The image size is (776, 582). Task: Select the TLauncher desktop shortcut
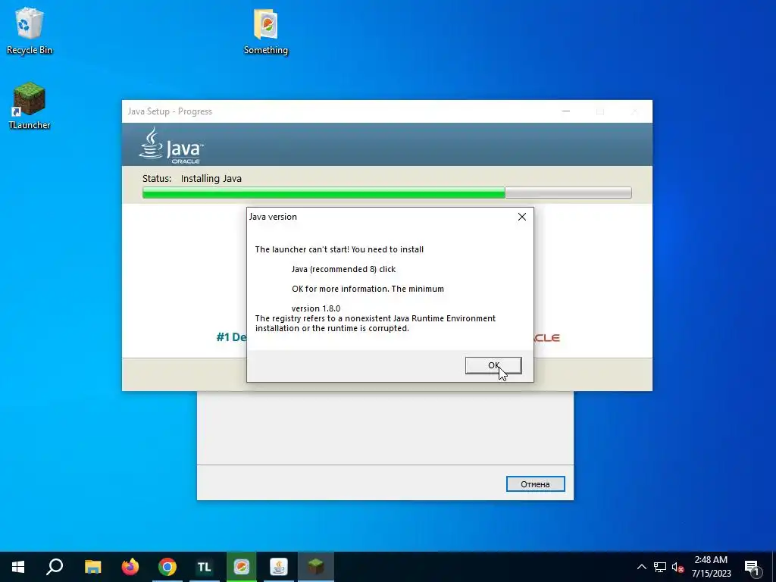pyautogui.click(x=30, y=106)
